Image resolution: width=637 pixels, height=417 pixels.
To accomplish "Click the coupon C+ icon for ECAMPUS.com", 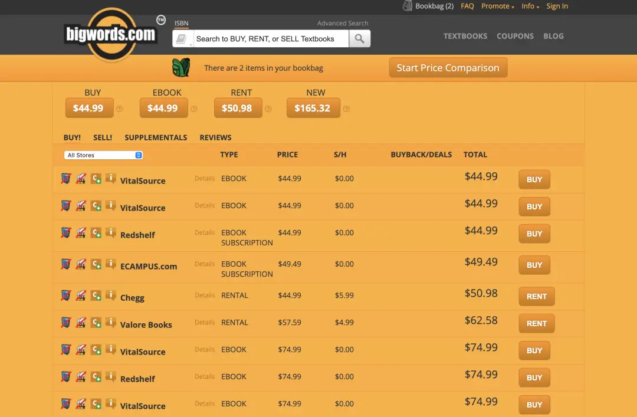I will (96, 264).
